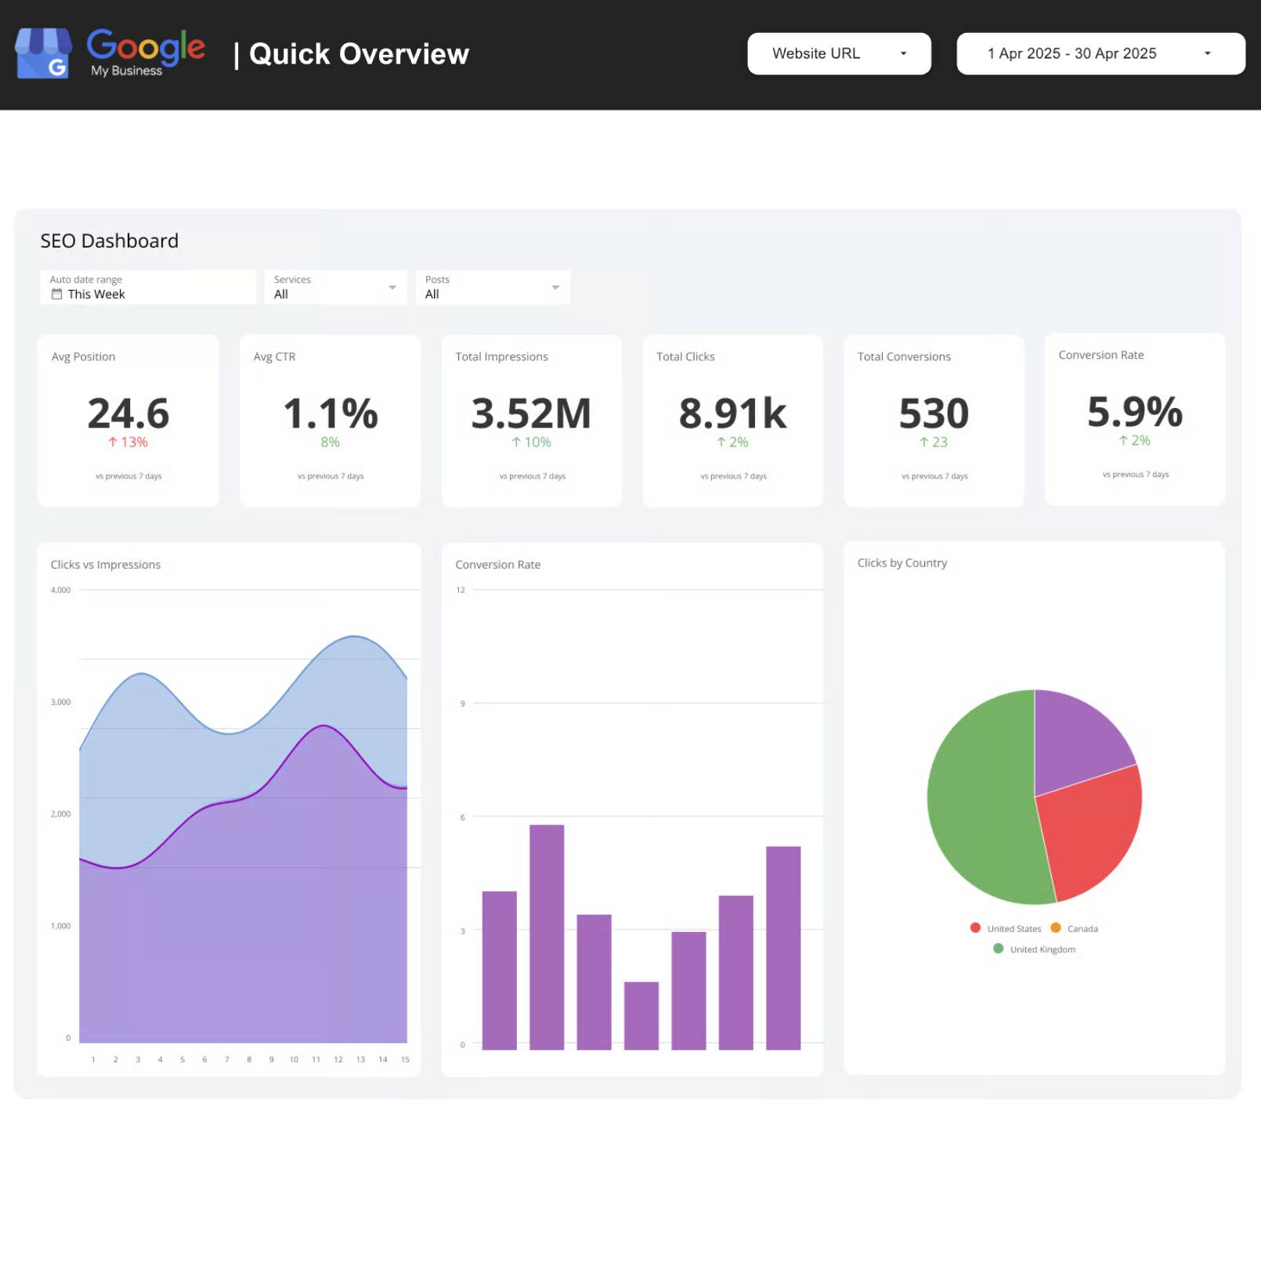
Task: Click the Quick Overview page title
Action: pos(359,54)
